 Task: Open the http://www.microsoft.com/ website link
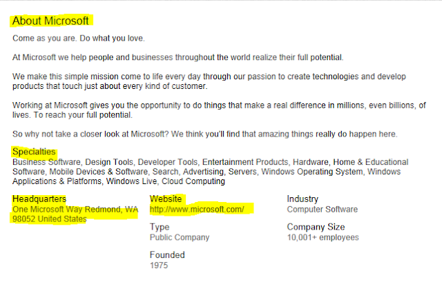click(x=197, y=210)
